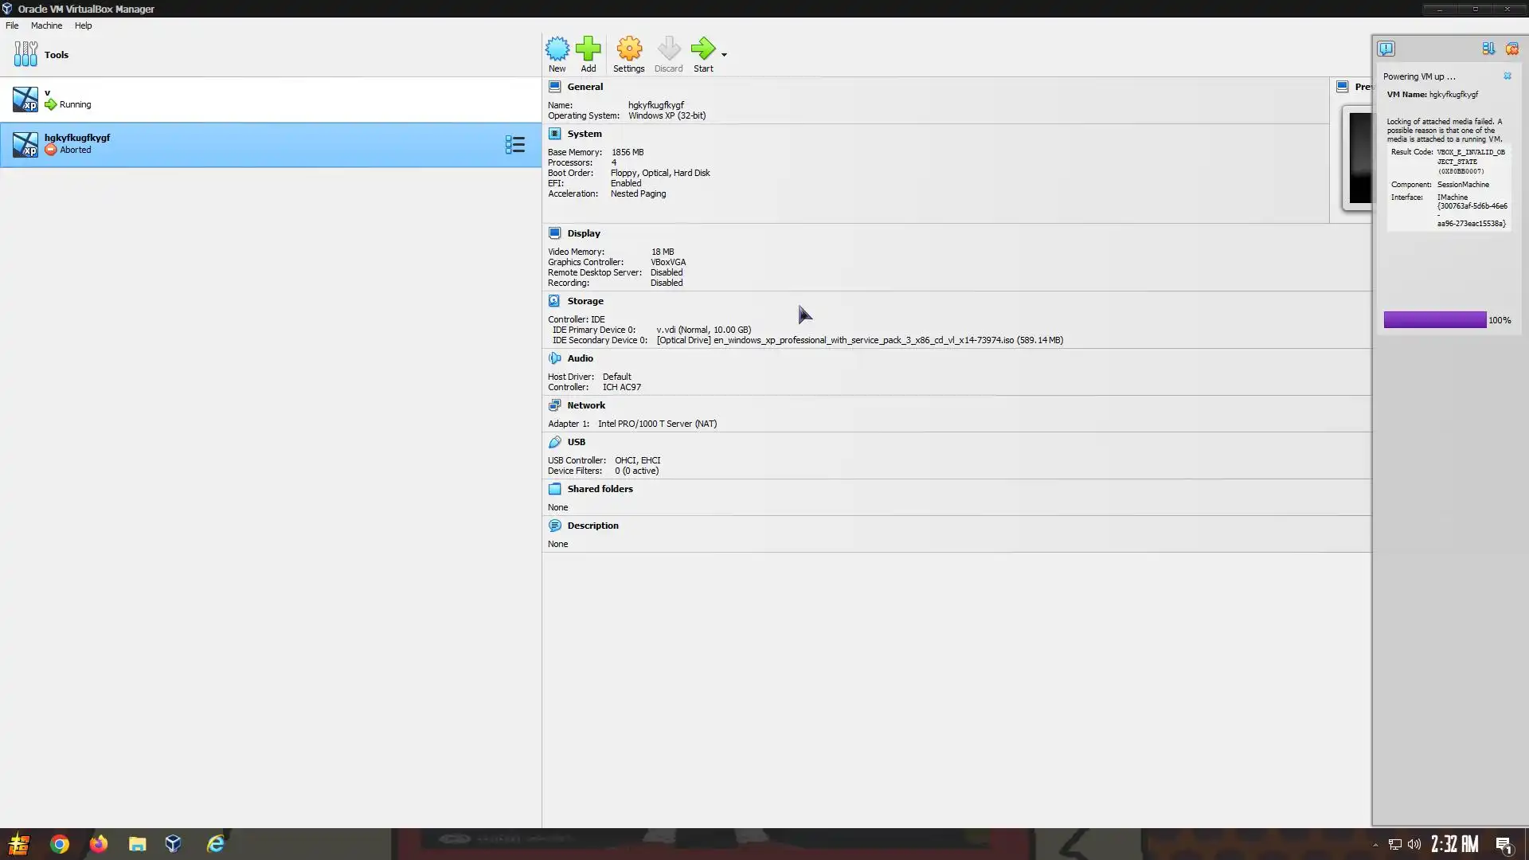Open VirtualBox from the Windows taskbar
This screenshot has width=1529, height=860.
173,844
